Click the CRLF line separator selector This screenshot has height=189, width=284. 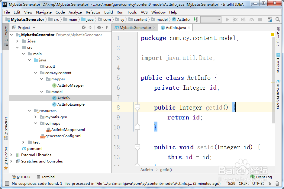[244, 184]
